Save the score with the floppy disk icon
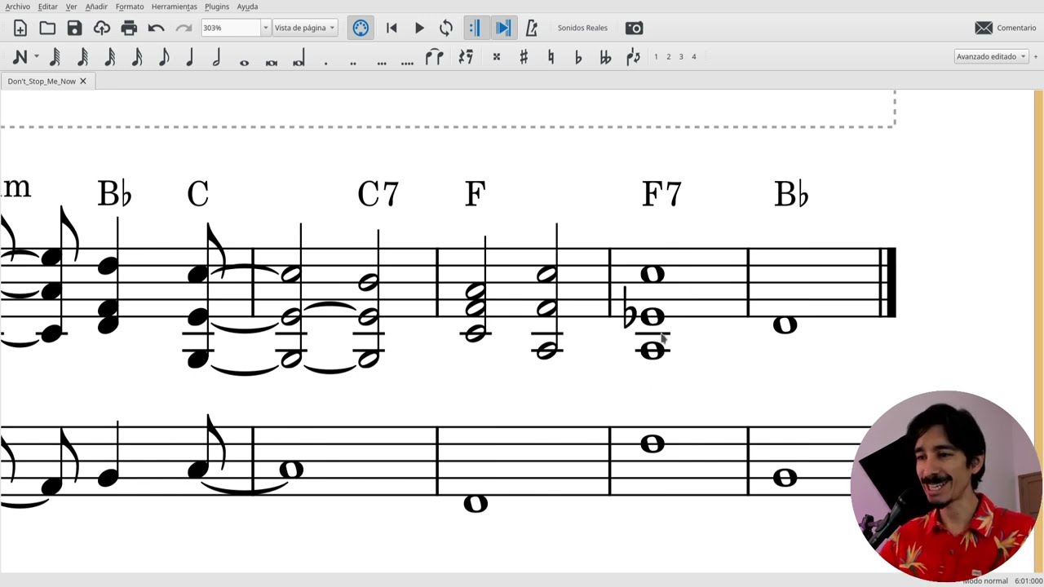Viewport: 1044px width, 587px height. click(x=74, y=28)
